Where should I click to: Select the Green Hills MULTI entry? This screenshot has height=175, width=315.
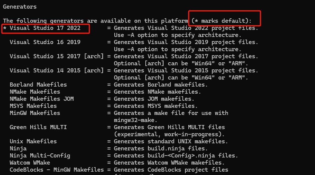[38, 127]
